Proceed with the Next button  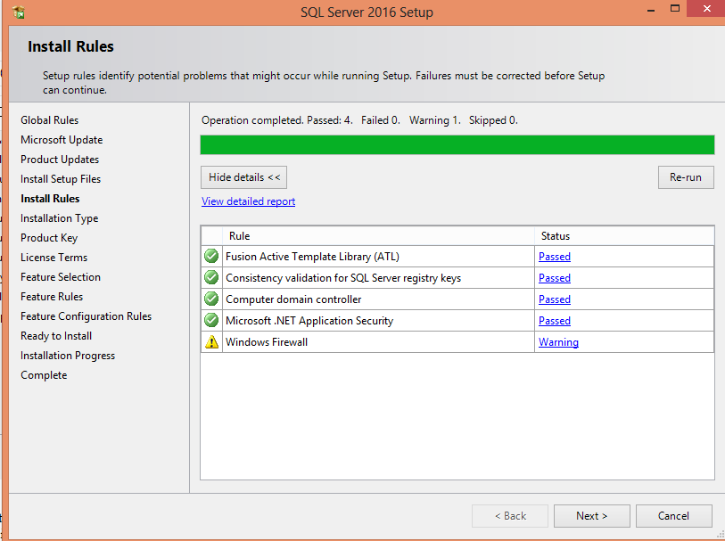(x=592, y=516)
